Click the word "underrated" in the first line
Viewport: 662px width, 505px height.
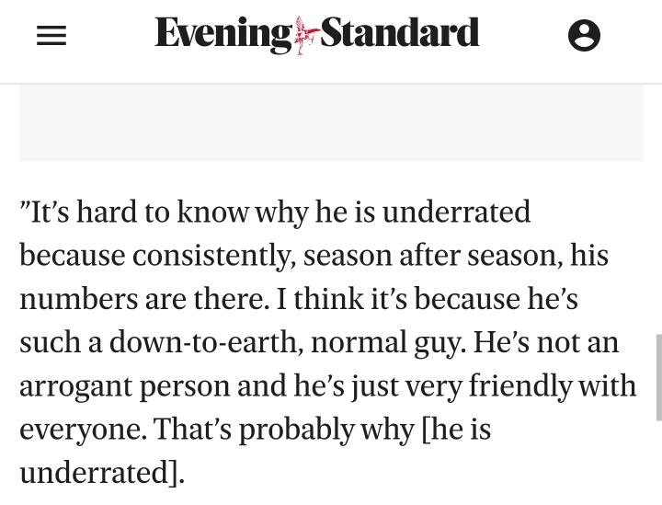(x=456, y=212)
